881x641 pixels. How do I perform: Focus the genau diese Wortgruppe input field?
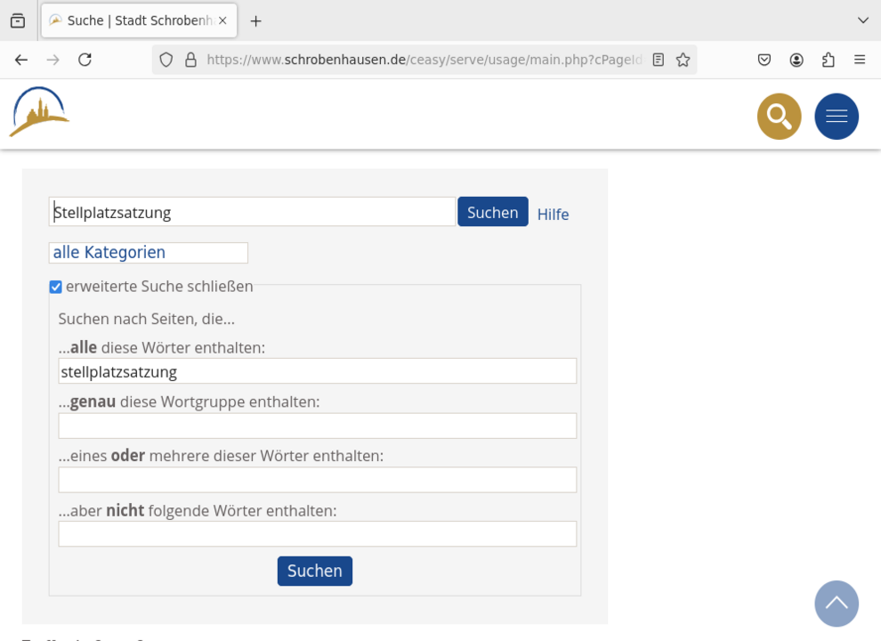tap(317, 426)
